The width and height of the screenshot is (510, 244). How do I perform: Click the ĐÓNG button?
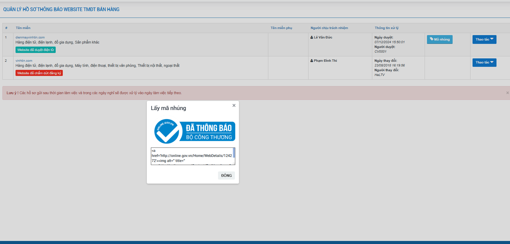[226, 175]
